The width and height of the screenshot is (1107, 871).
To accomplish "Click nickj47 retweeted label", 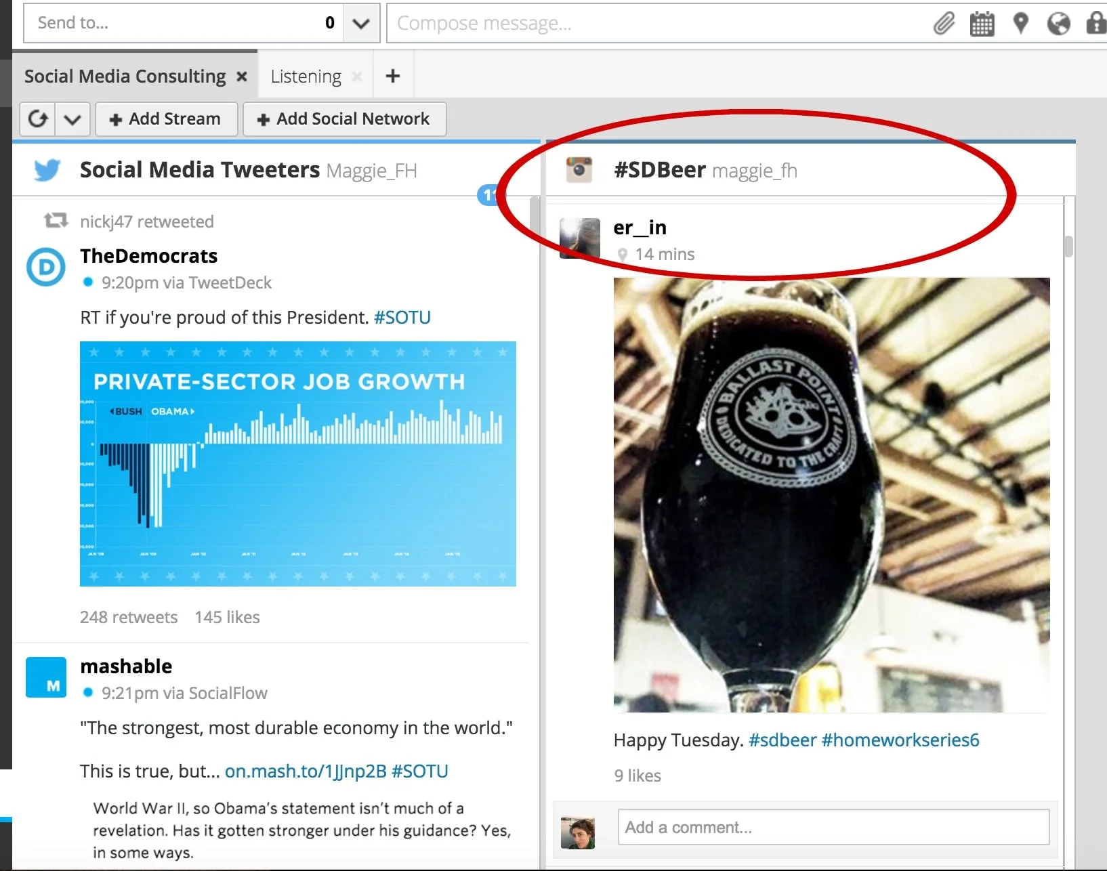I will click(147, 221).
